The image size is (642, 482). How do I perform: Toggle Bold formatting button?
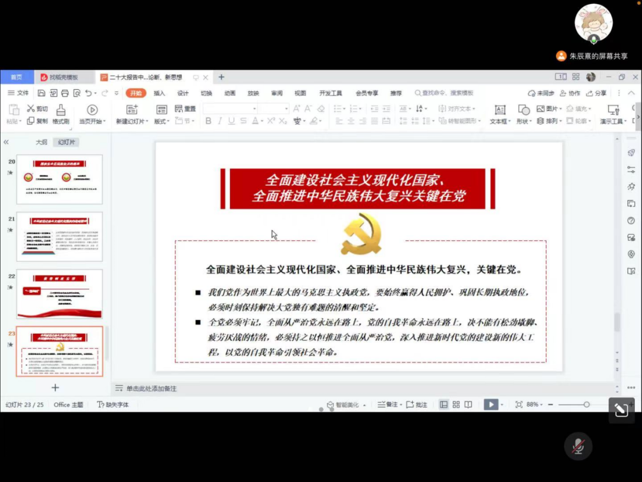209,121
